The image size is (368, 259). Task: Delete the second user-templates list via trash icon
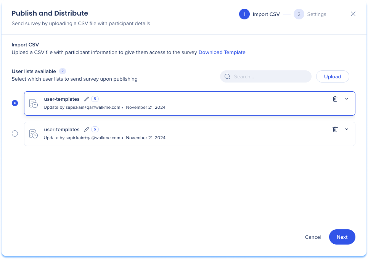coord(335,129)
